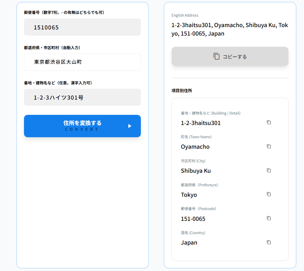Screen dimensions: 304x271
Task: Copy the Postcode value 151-0065
Action: coord(269,218)
